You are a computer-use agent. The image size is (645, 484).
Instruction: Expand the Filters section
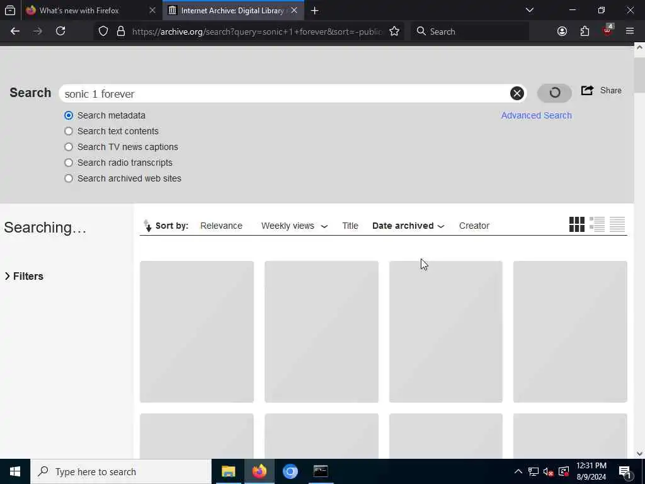(24, 276)
